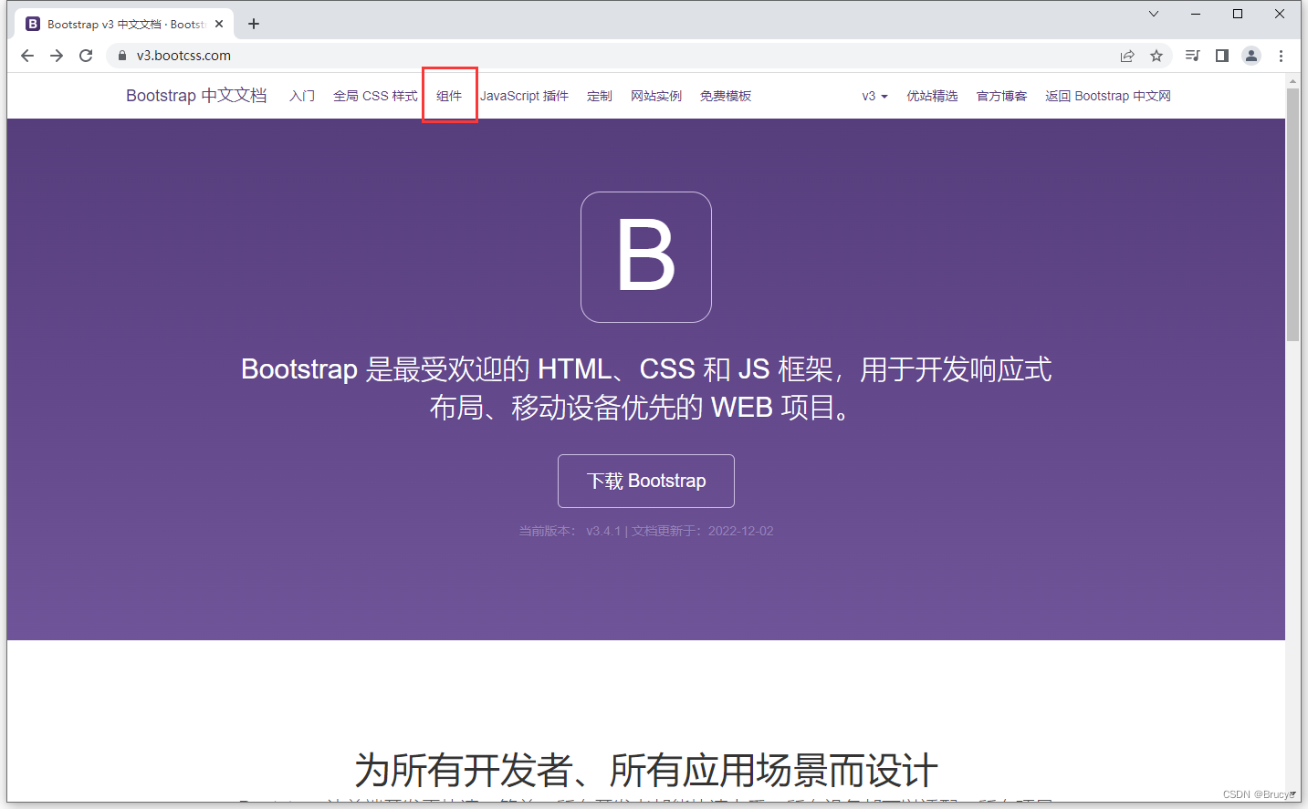Open a new tab with the plus button
This screenshot has width=1308, height=809.
[254, 24]
